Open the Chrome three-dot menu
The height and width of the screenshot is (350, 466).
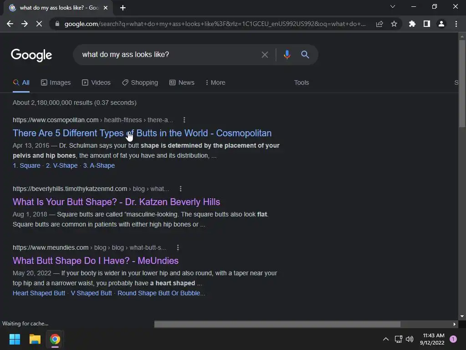[x=456, y=24]
